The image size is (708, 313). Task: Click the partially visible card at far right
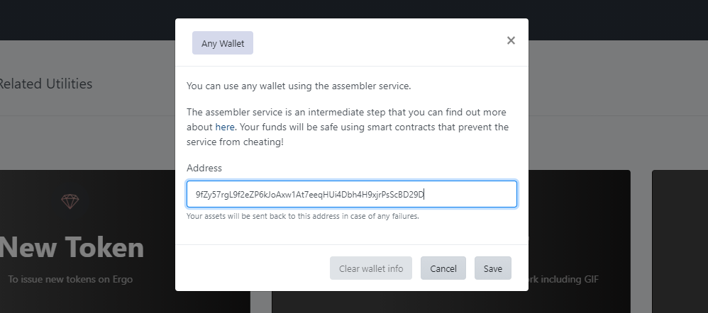click(680, 241)
